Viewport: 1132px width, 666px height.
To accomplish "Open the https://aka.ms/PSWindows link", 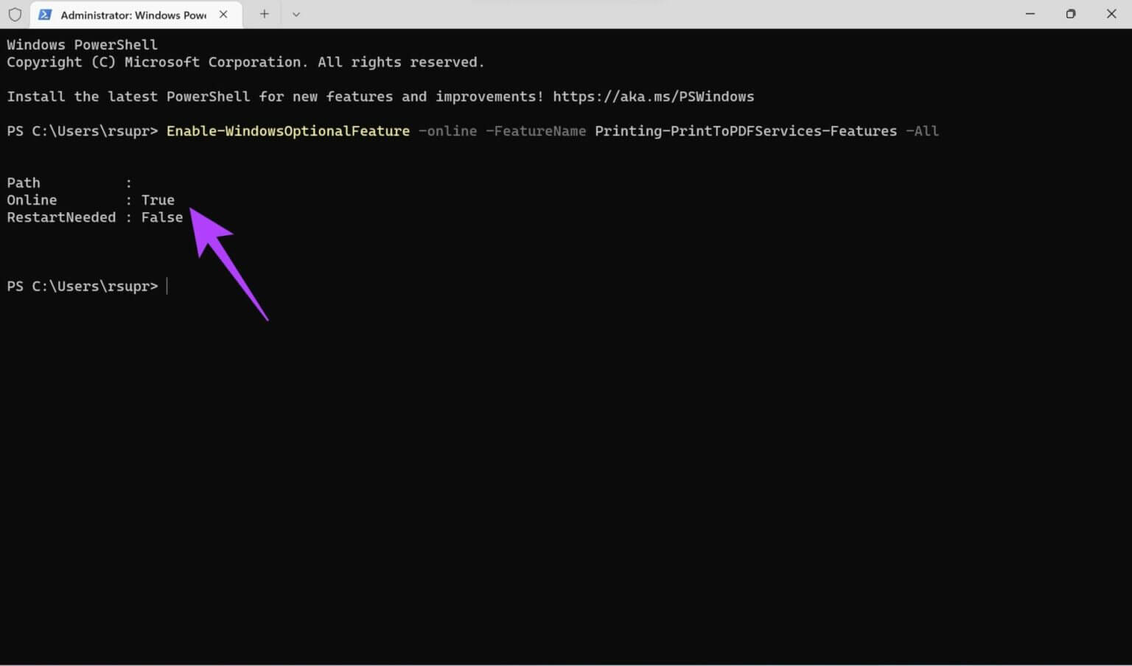I will 653,97.
